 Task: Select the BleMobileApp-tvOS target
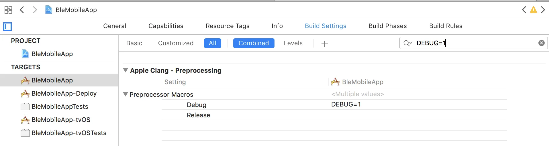(61, 120)
